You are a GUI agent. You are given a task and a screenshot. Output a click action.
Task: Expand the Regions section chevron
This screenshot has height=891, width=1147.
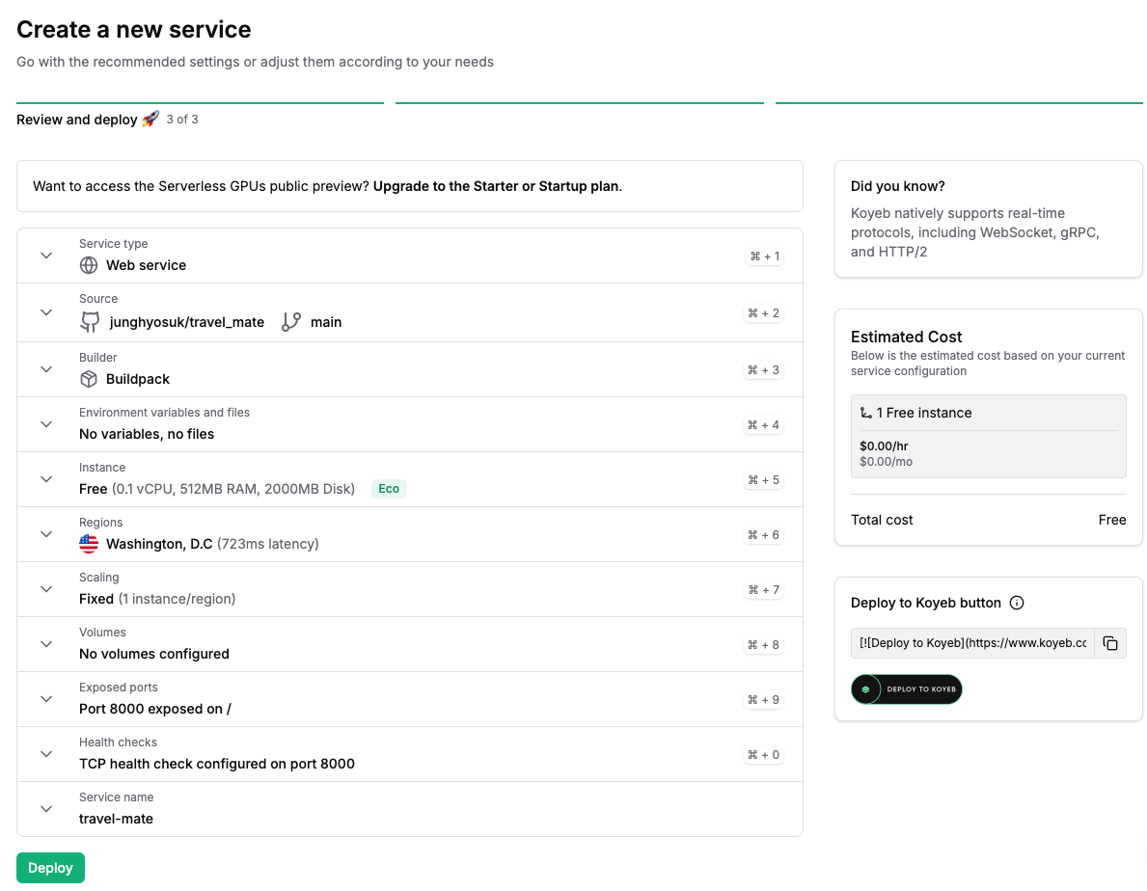[46, 534]
